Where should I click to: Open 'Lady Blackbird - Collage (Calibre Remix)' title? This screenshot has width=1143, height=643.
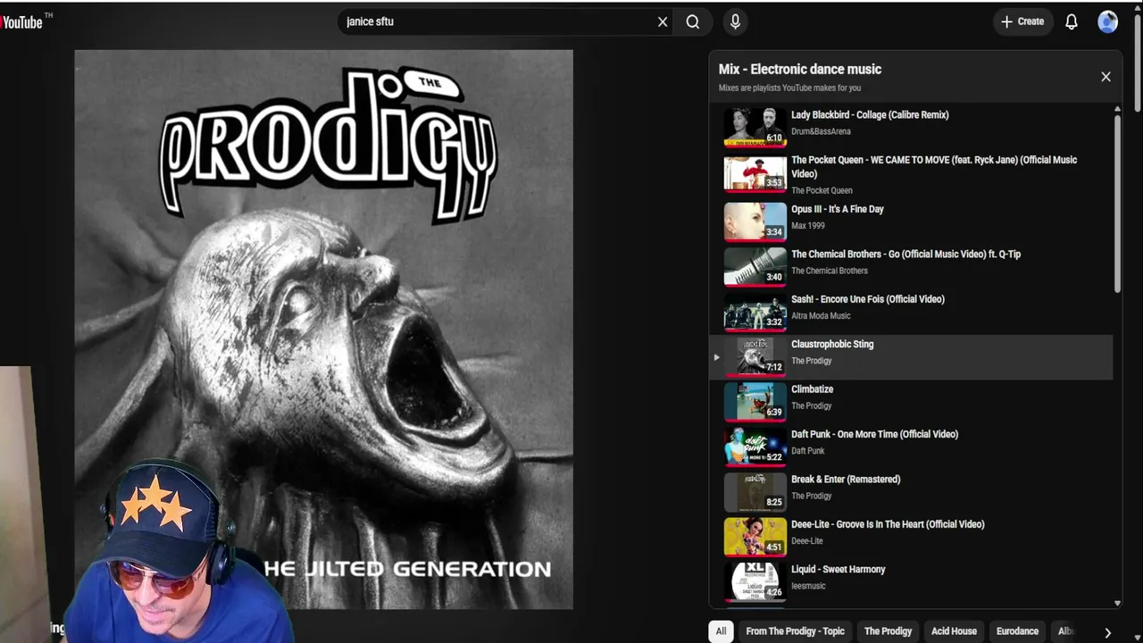point(870,115)
